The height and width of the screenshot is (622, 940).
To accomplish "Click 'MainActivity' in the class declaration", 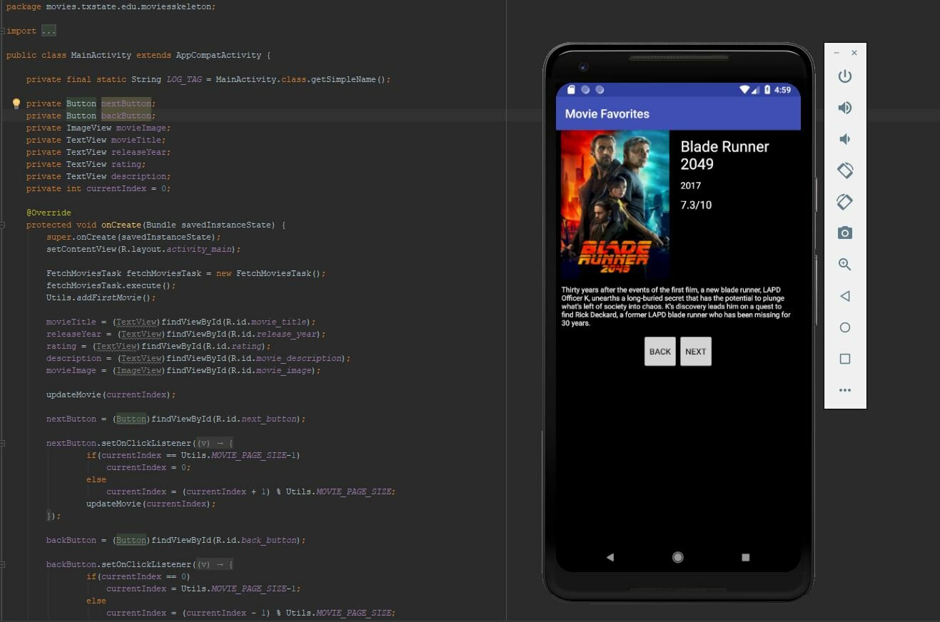I will (x=101, y=55).
